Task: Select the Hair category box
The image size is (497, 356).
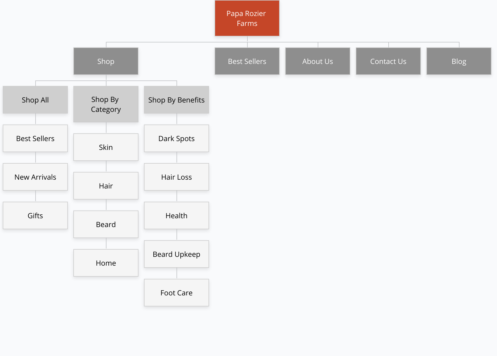Action: [x=106, y=186]
